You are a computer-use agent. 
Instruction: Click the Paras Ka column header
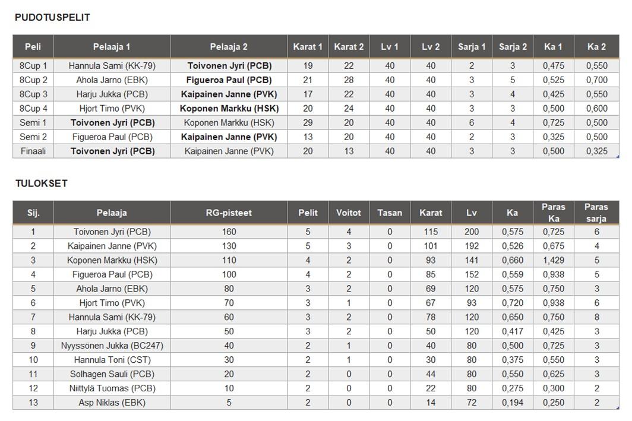(x=553, y=213)
